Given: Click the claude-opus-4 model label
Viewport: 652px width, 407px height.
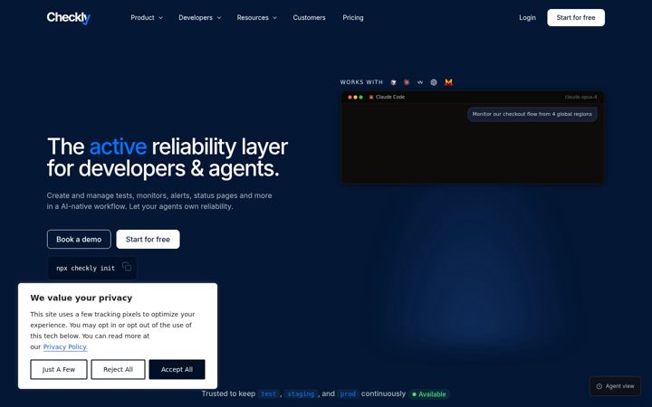Looking at the screenshot, I should pos(580,97).
